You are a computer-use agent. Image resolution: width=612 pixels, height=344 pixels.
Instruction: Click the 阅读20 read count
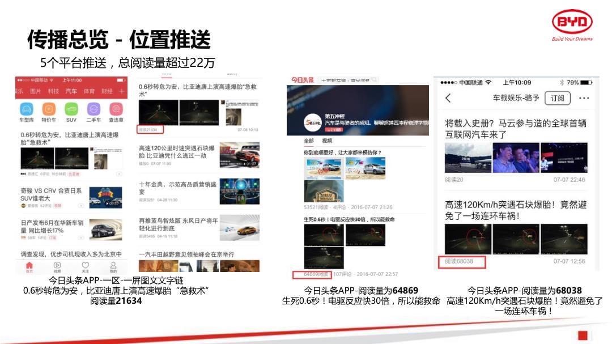[x=454, y=180]
